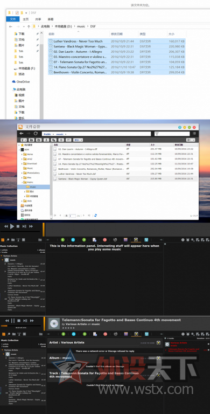
Task: Sort Explorer files by 大小 column
Action: point(171,34)
